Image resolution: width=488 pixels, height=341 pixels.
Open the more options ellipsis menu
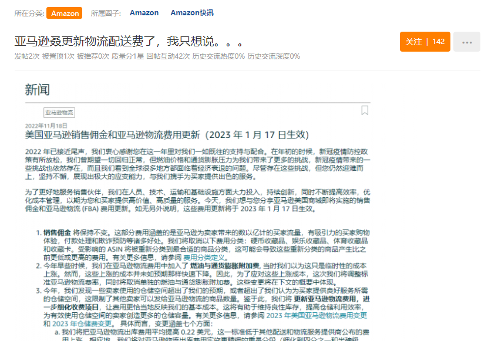(x=468, y=40)
